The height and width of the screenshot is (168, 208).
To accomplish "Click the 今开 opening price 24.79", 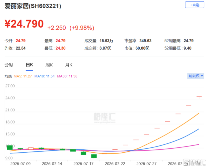I will 21,41.
